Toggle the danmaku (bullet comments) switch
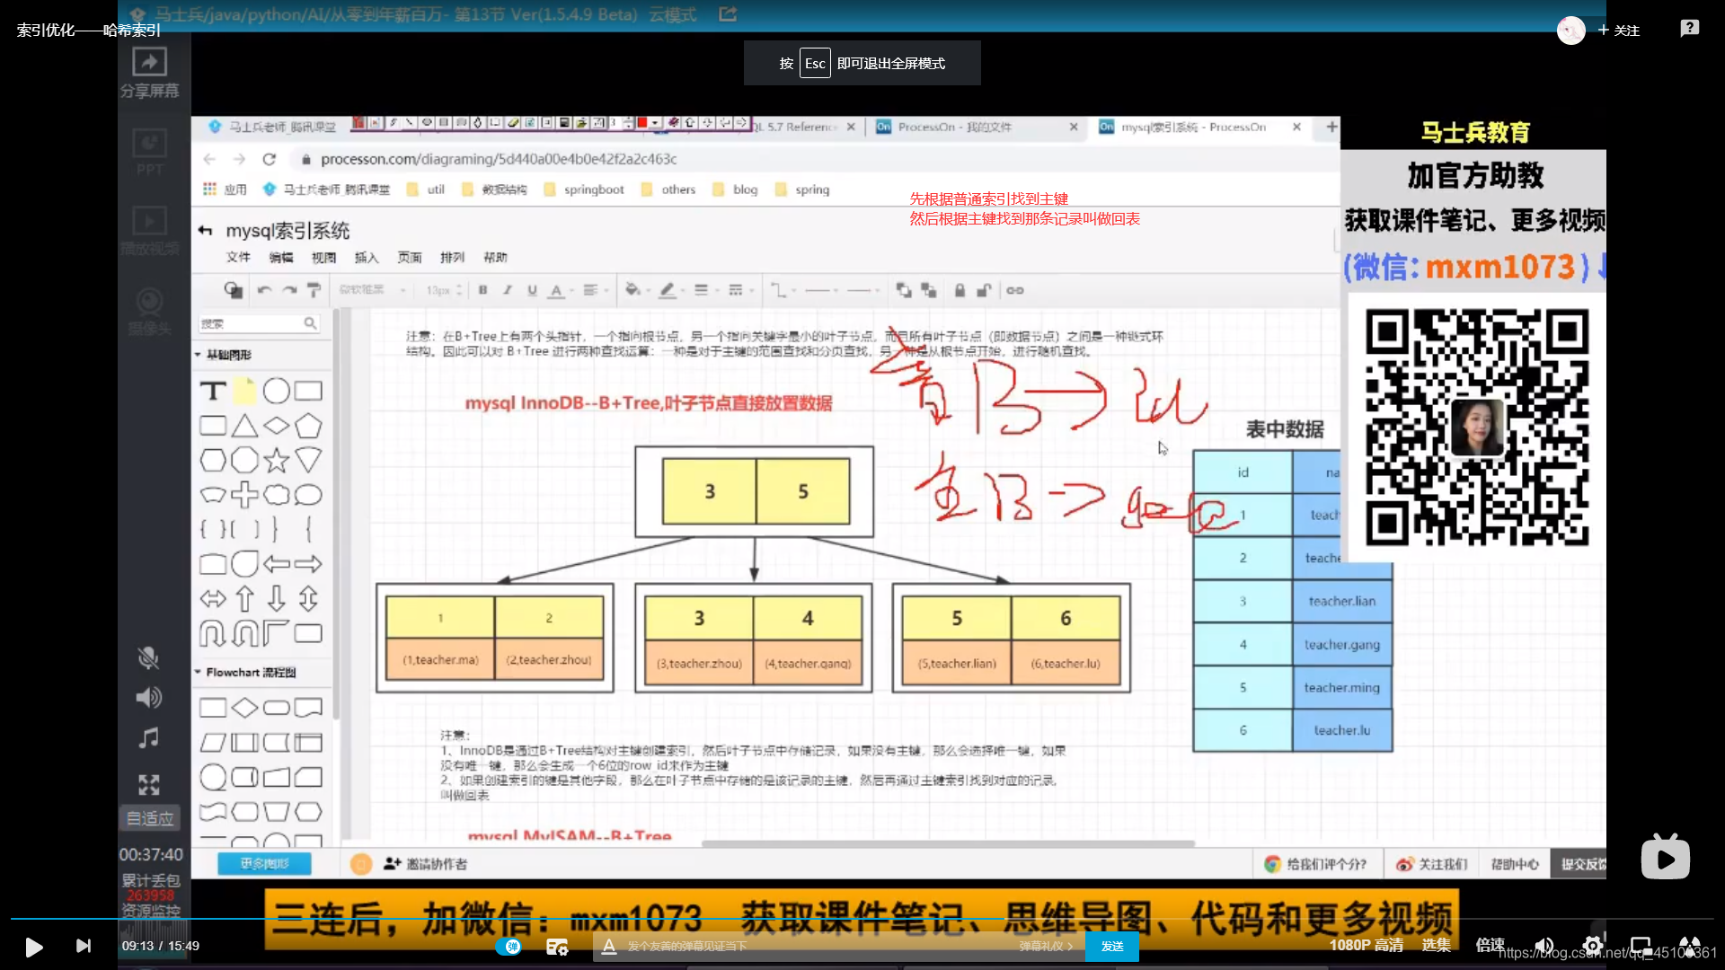 click(509, 947)
